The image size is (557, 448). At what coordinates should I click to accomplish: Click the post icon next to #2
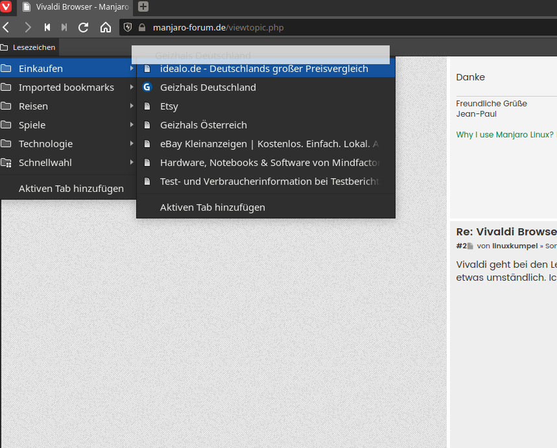point(470,246)
